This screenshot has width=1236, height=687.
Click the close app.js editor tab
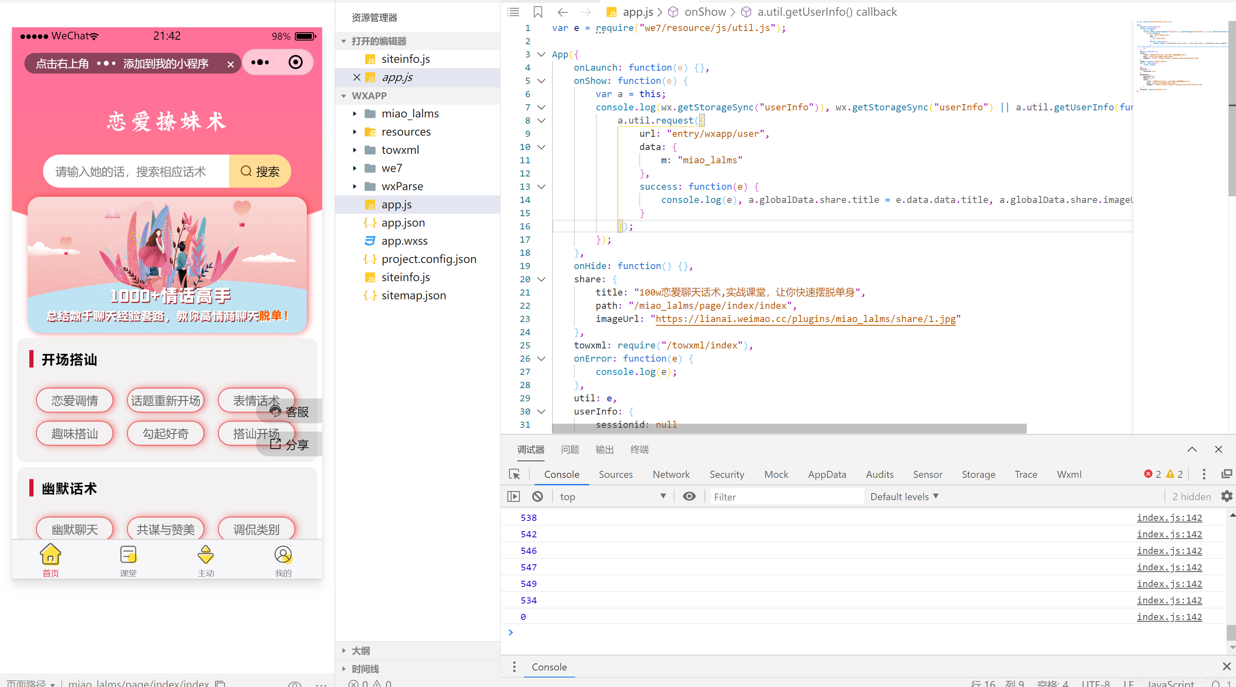[356, 77]
